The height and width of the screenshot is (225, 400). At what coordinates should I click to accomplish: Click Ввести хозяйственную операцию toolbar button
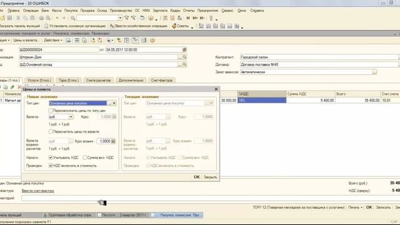tap(139, 26)
